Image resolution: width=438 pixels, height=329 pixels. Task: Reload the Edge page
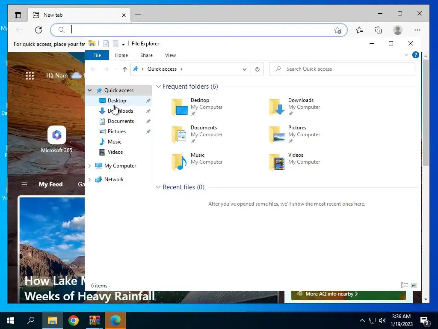pyautogui.click(x=38, y=30)
